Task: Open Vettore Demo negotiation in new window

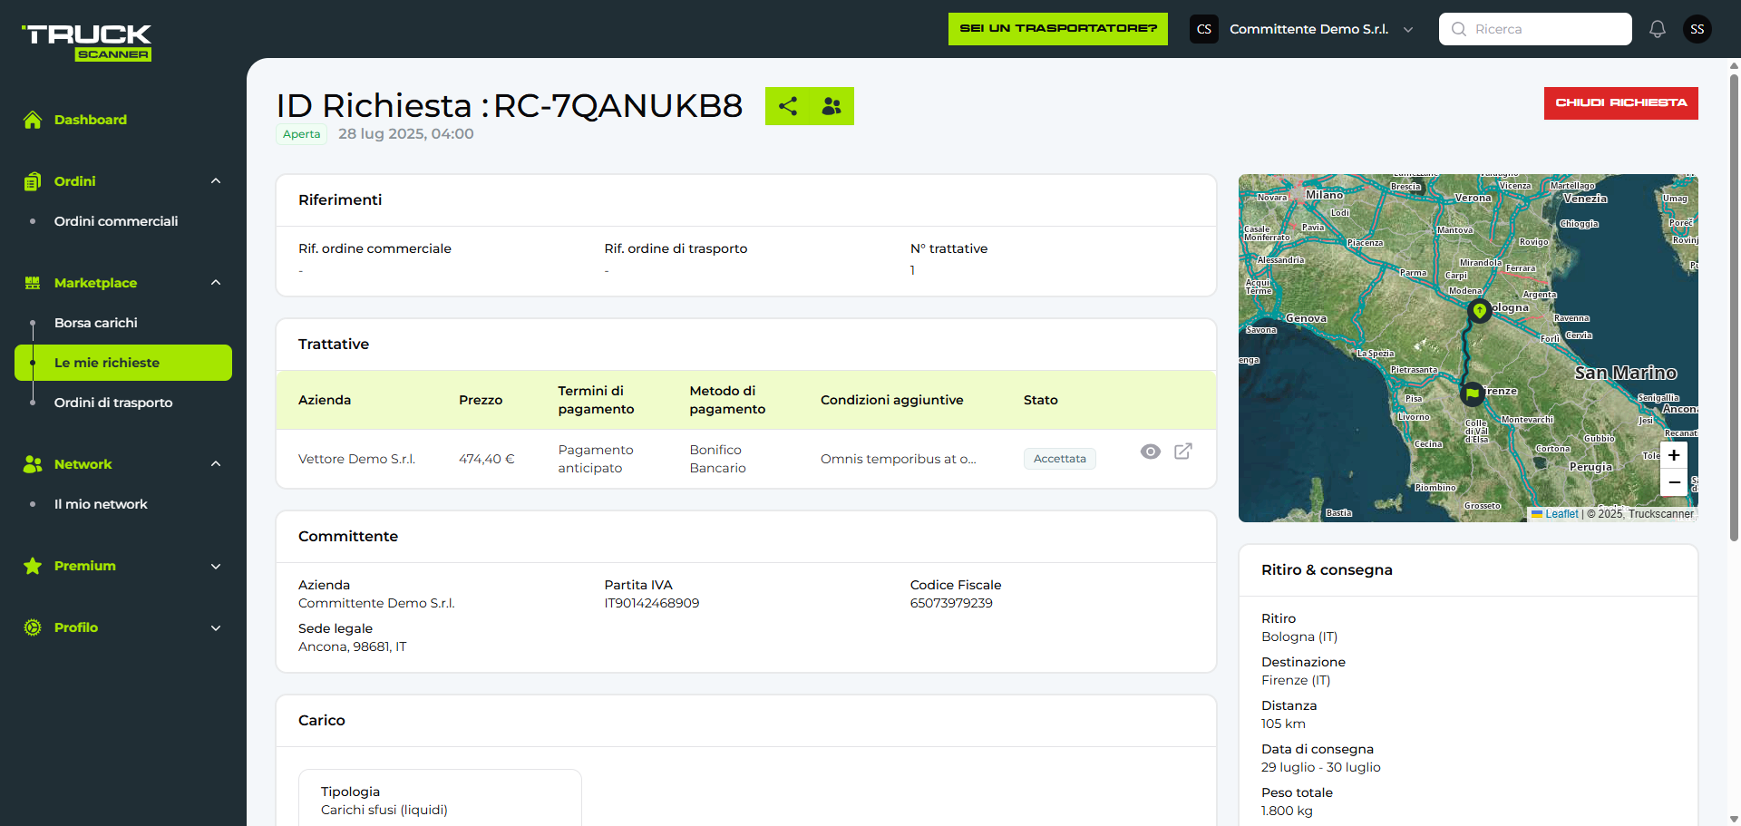Action: (1183, 452)
